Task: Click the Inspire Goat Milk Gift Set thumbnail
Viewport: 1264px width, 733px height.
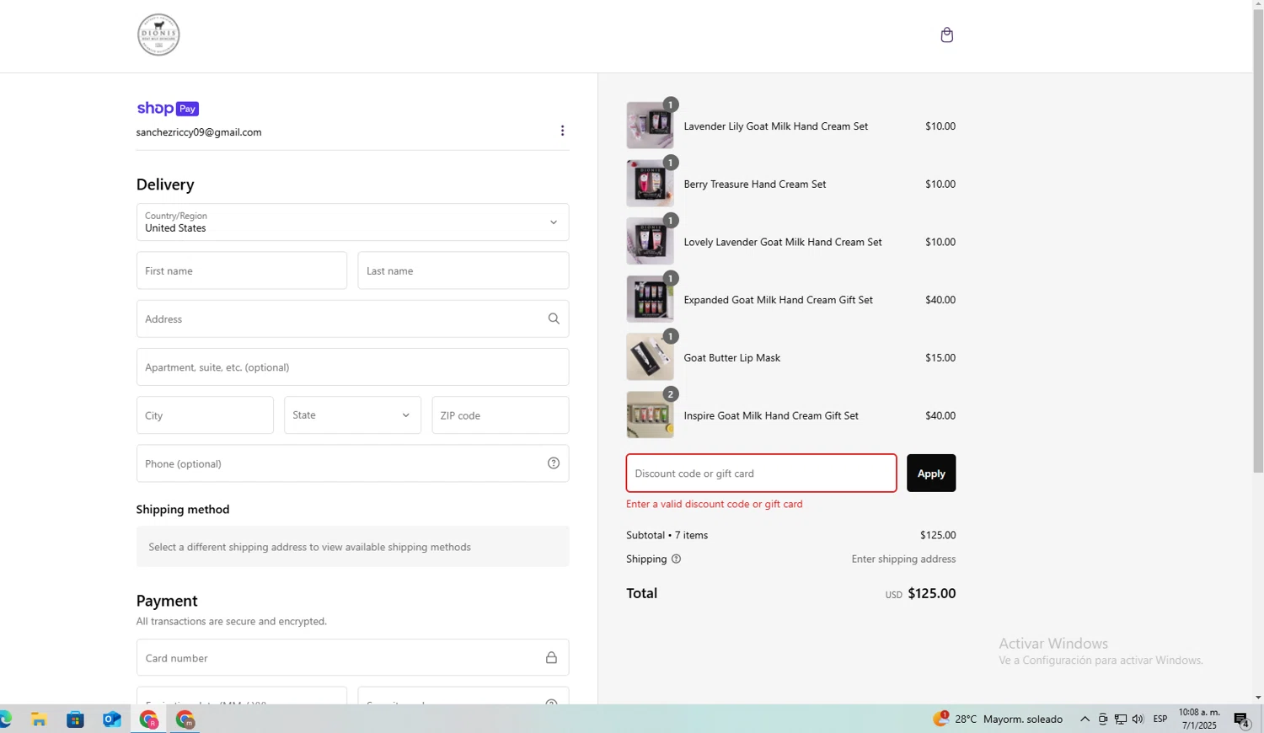Action: click(x=650, y=415)
